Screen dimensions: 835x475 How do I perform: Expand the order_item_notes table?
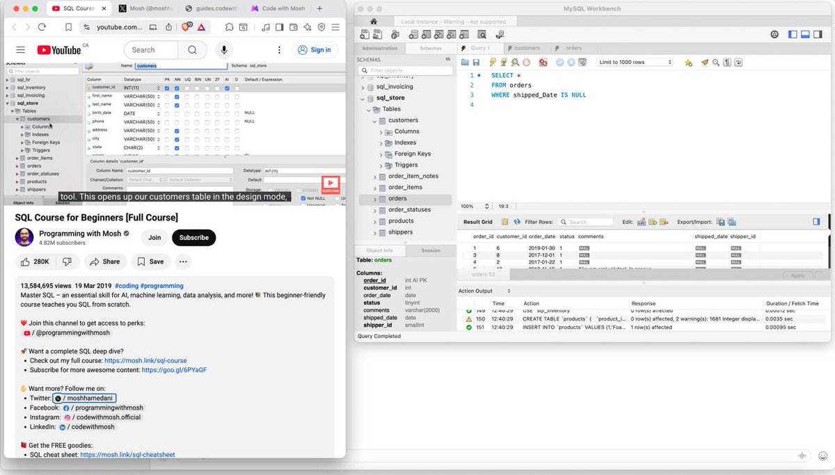(x=375, y=177)
